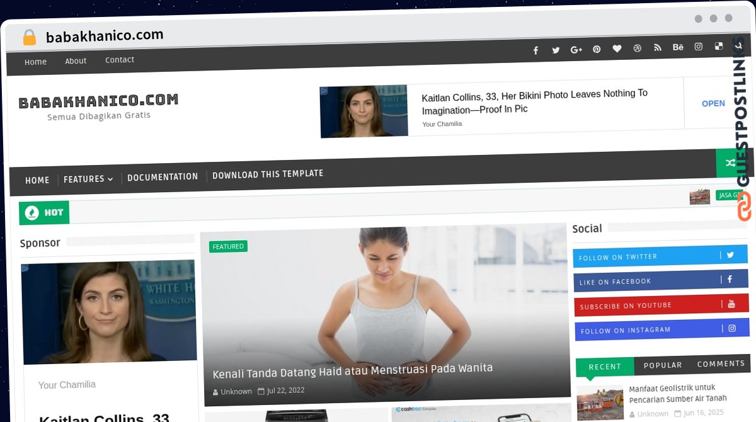Click the Follow on Twitter button

tap(660, 256)
